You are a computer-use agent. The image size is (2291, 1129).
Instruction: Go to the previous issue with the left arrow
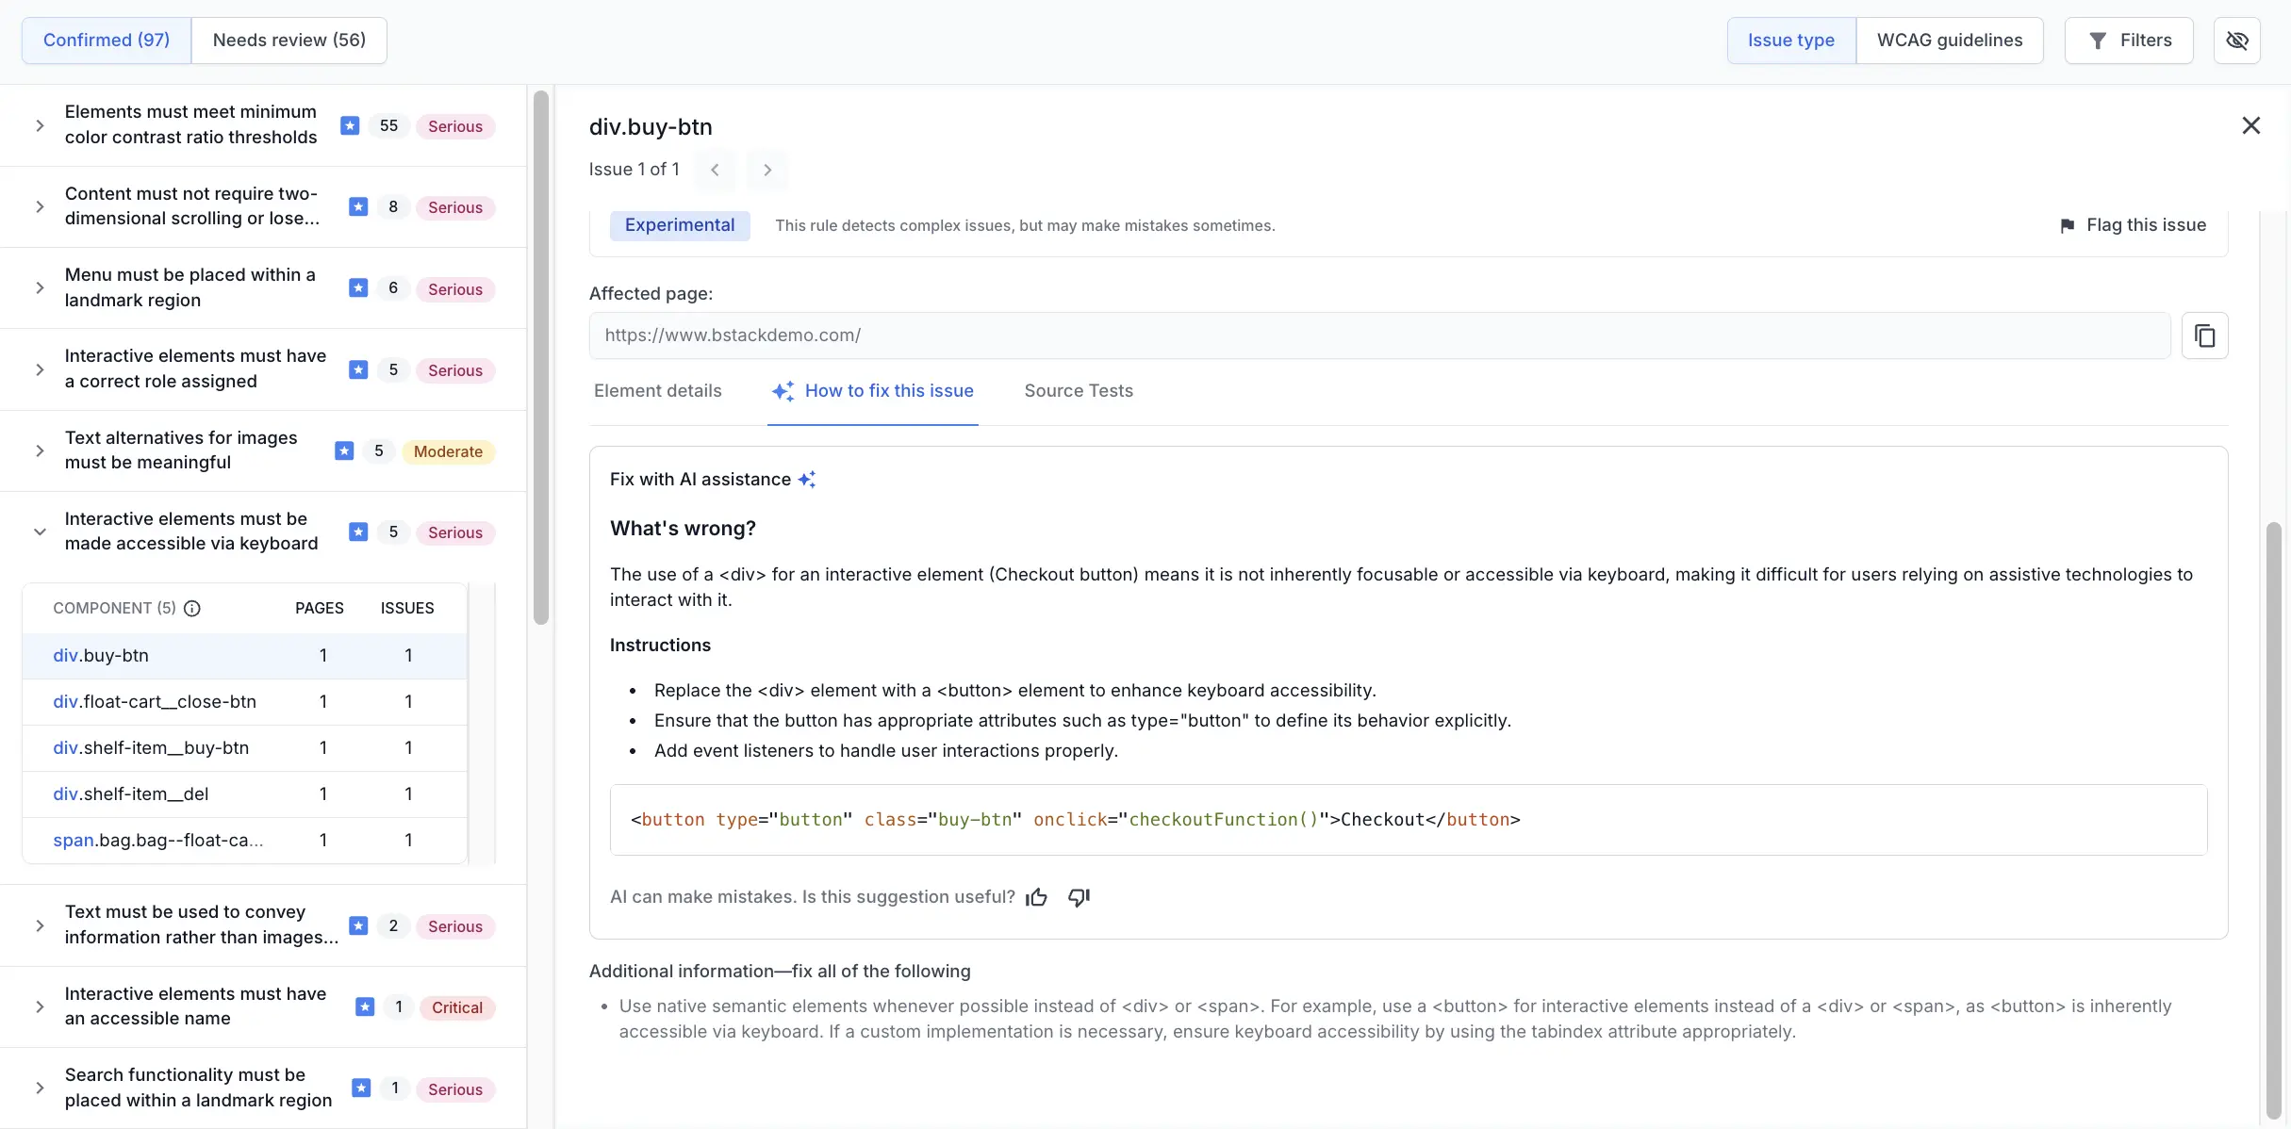tap(715, 170)
